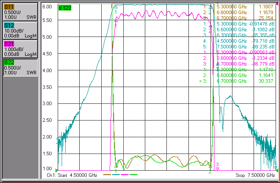
Task: Select the magenta marker 3 triangle at bottom
Action: (x=217, y=168)
